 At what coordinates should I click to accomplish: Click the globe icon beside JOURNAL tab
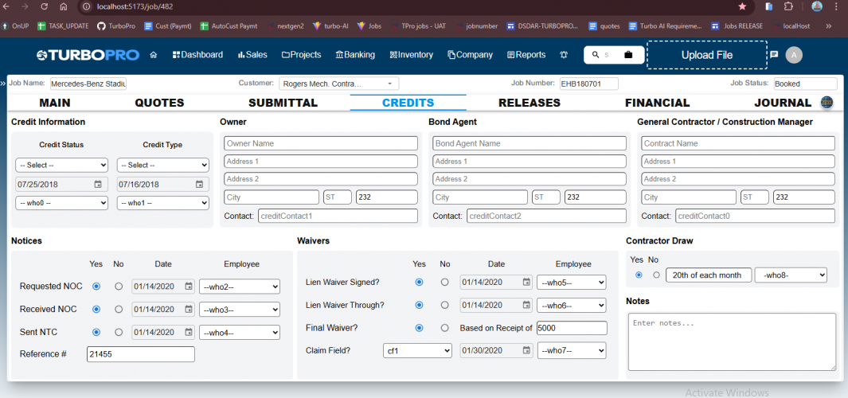pyautogui.click(x=827, y=103)
